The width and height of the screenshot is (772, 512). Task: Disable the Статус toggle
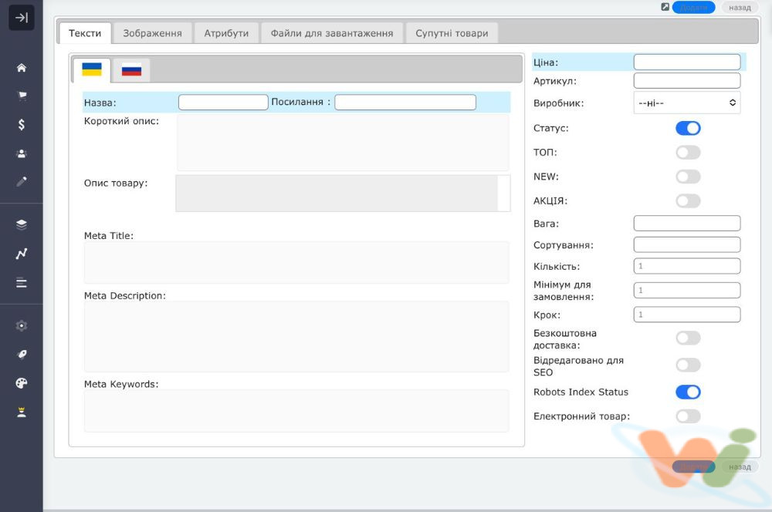coord(688,128)
